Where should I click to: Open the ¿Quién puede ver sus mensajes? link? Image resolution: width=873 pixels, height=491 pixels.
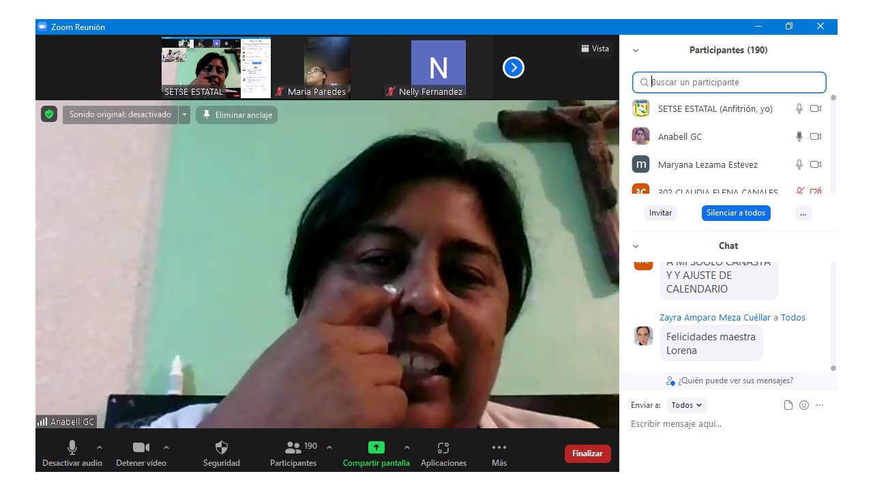coord(729,381)
